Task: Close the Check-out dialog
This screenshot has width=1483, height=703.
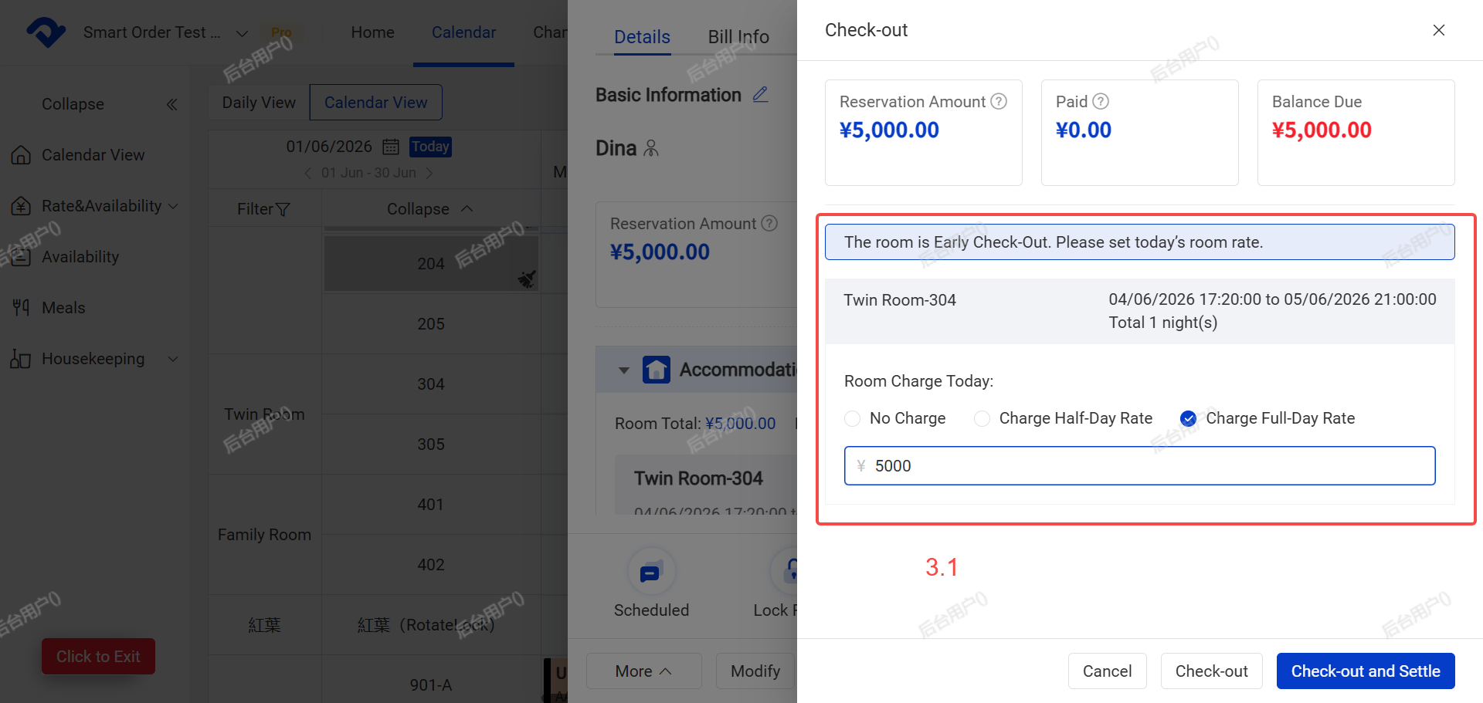Action: [1438, 30]
